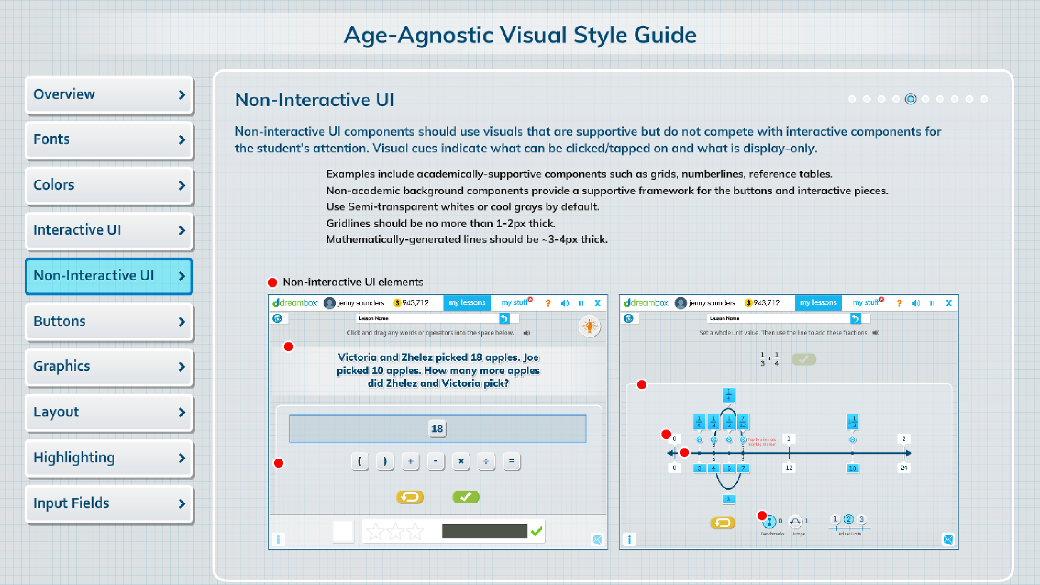Screen dimensions: 1040x585
Task: Select Adjust Units option 2
Action: (849, 519)
